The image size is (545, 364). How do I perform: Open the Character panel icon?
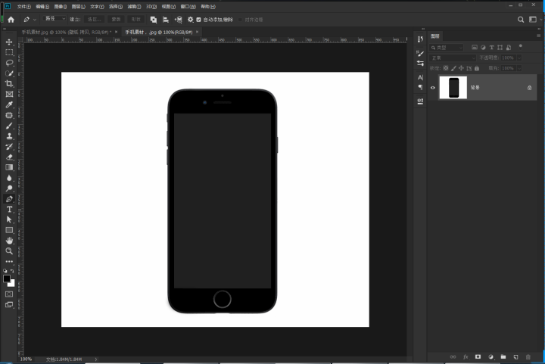coord(420,77)
